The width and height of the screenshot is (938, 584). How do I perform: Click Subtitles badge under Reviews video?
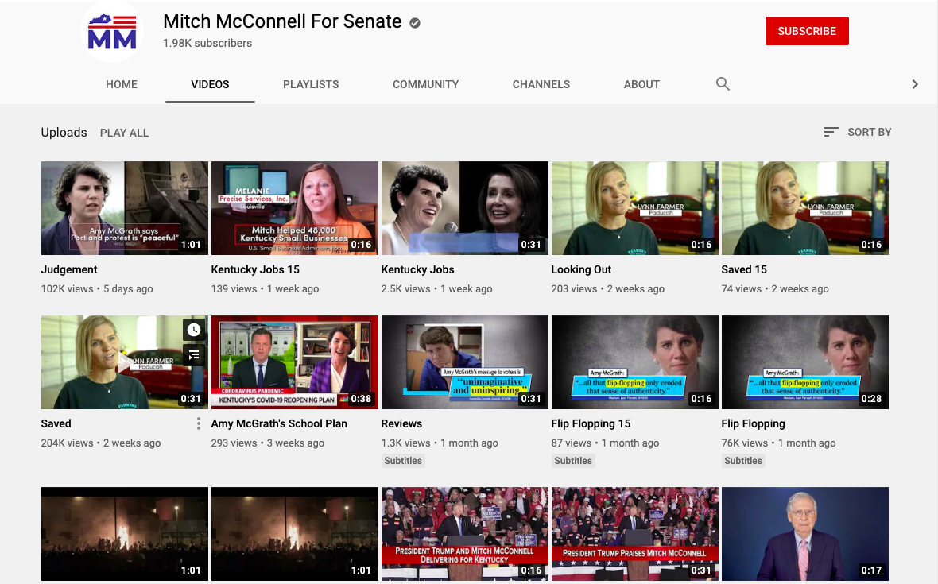[403, 461]
